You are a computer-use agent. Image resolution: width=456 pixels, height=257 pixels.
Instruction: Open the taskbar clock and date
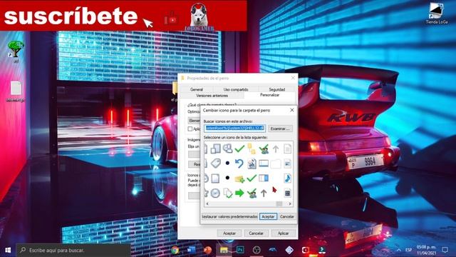[426, 250]
